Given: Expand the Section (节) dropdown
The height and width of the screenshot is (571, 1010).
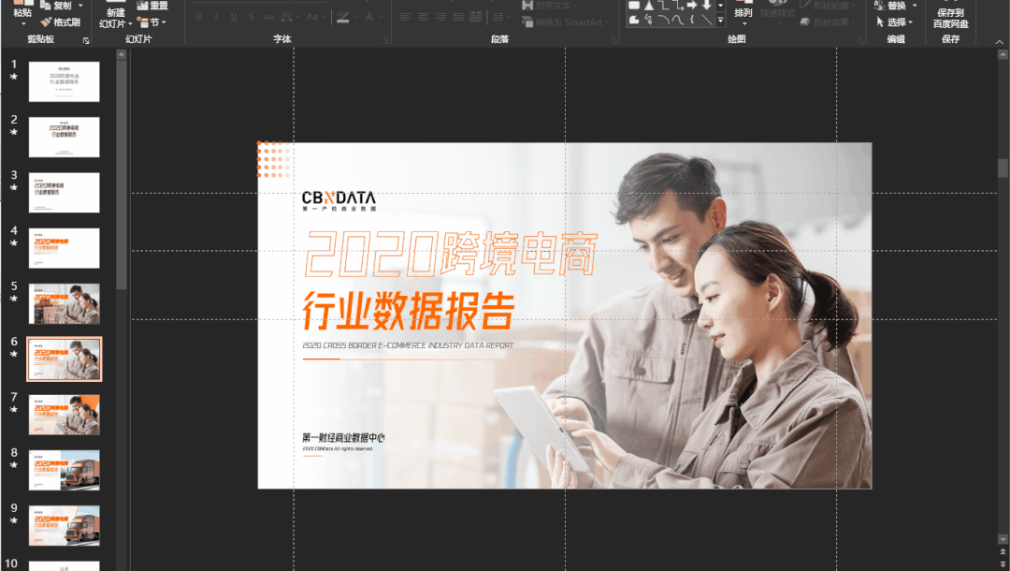Looking at the screenshot, I should click(152, 22).
